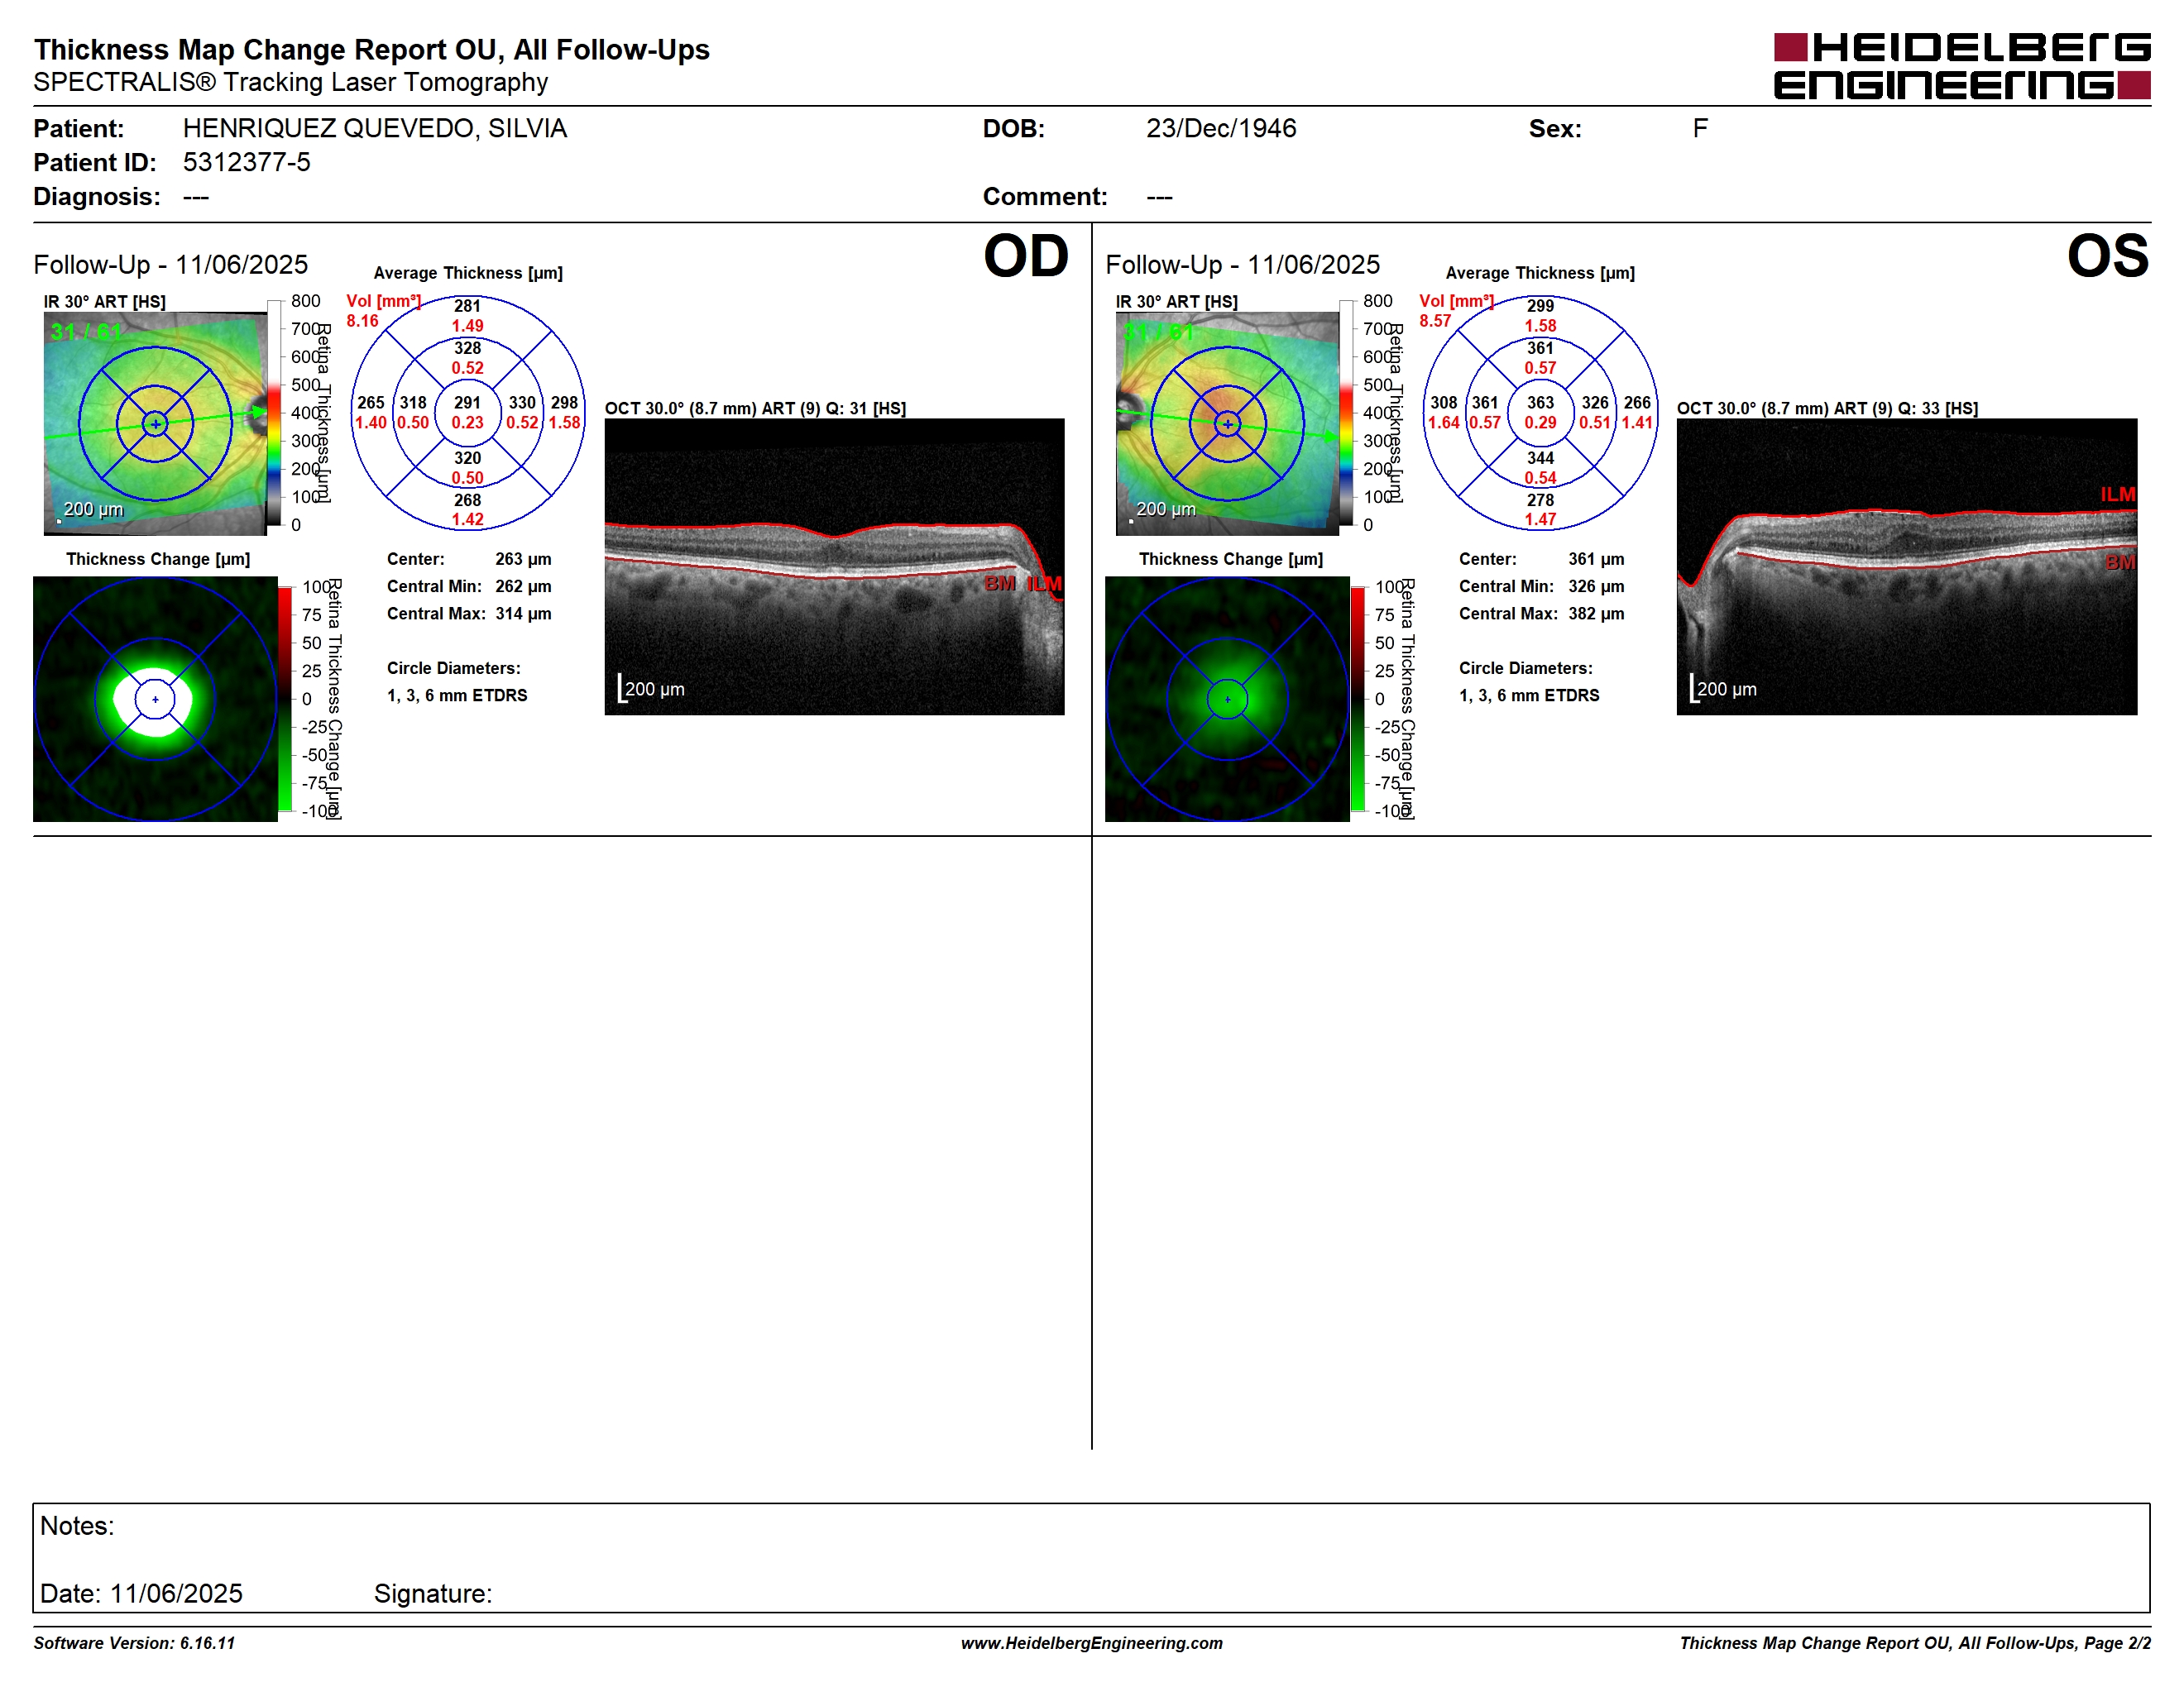
Task: Click the Sex value 'F'
Action: coord(1700,128)
